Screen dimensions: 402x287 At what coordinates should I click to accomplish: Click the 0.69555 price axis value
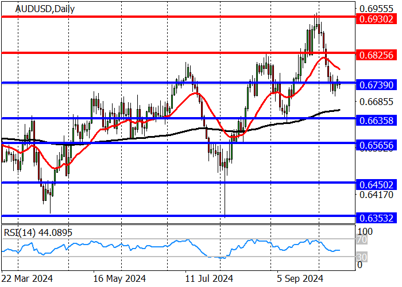[376, 9]
